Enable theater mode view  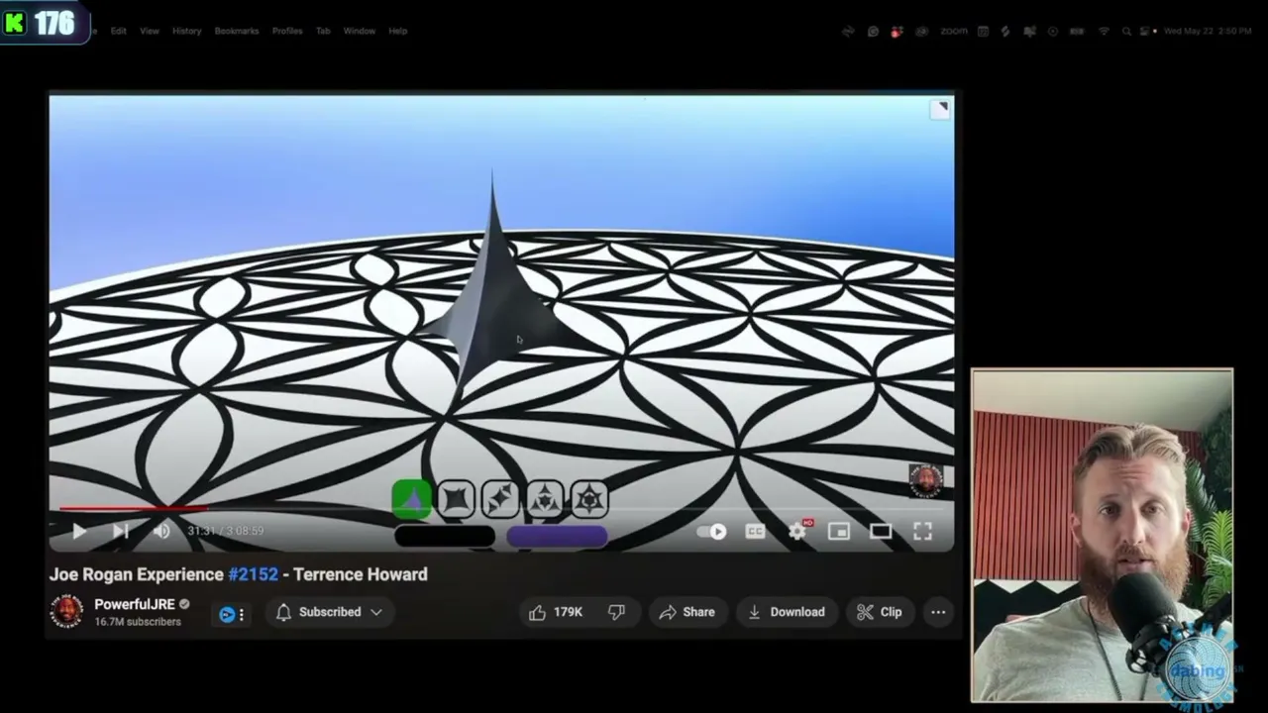[881, 532]
